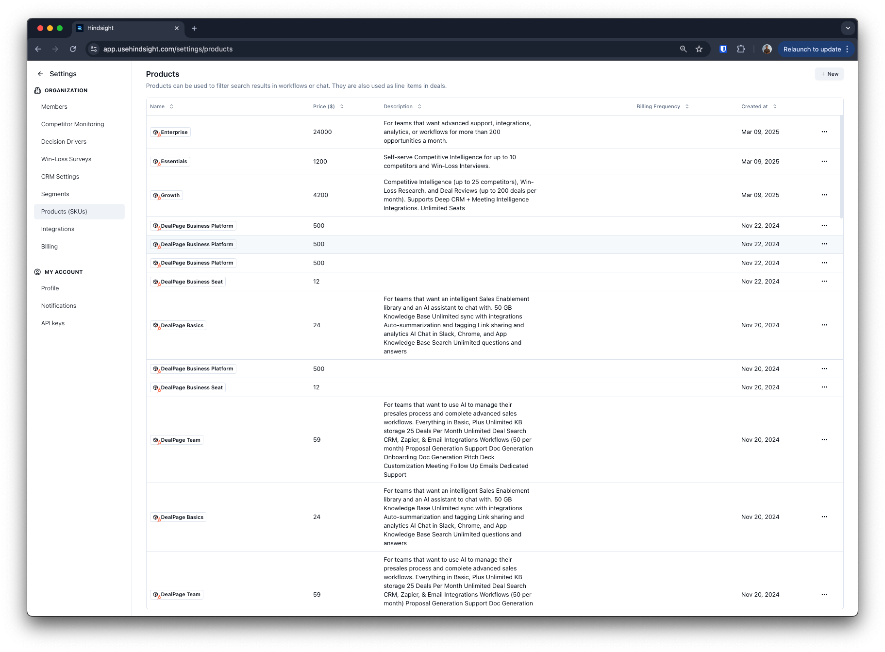885x652 pixels.
Task: Open the tab search chevron dropdown
Action: 848,28
